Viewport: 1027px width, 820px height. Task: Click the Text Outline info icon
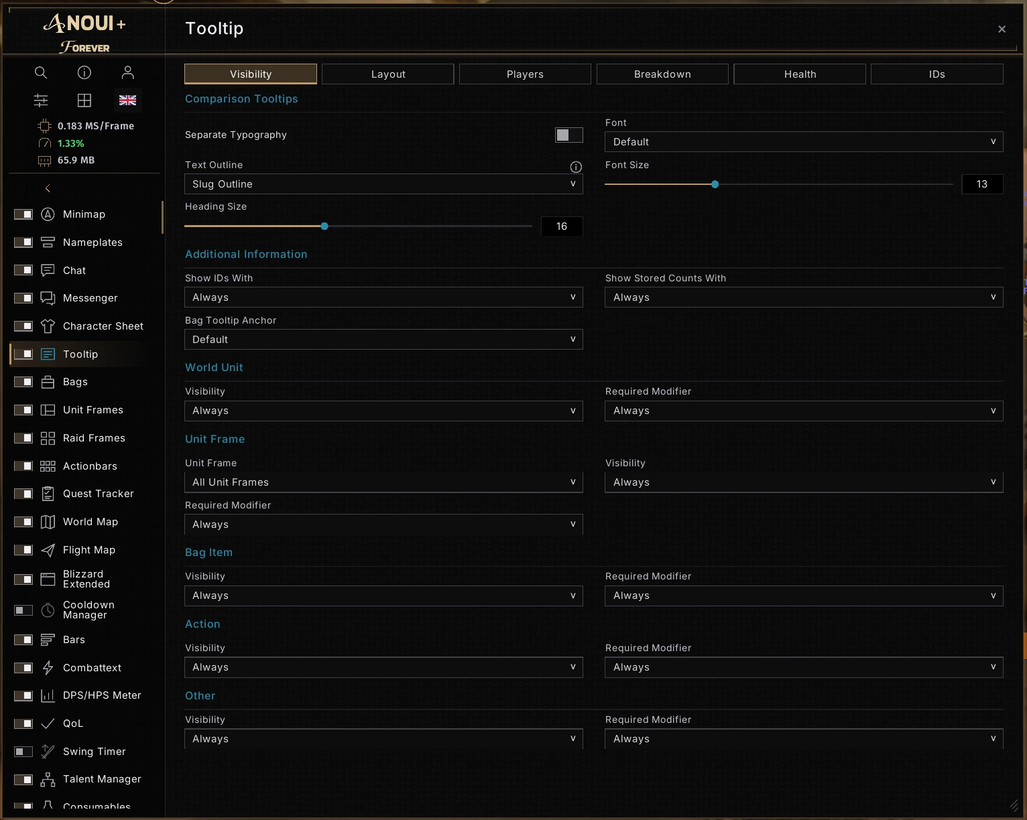(x=576, y=167)
